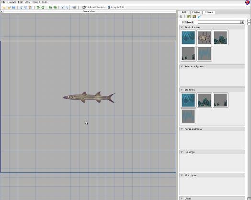Screen dimensions: 251x200
Task: Click the red logo icon in the top-right corner
Action: (x=248, y=2)
